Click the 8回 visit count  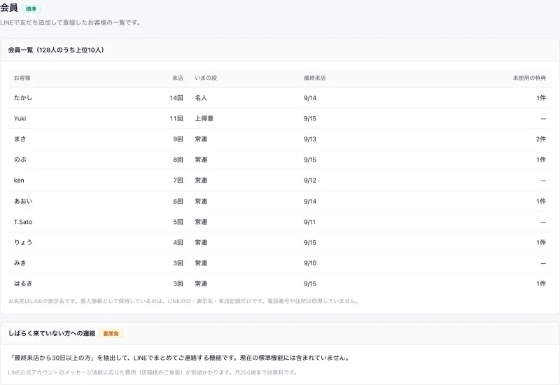[x=178, y=160]
